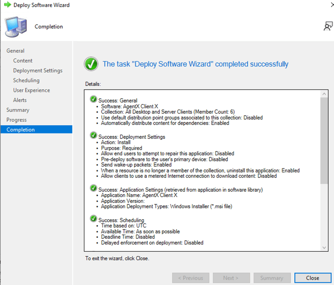Click 'Collection: All Desktop and Server Clients' line
The image size is (334, 285).
(168, 112)
